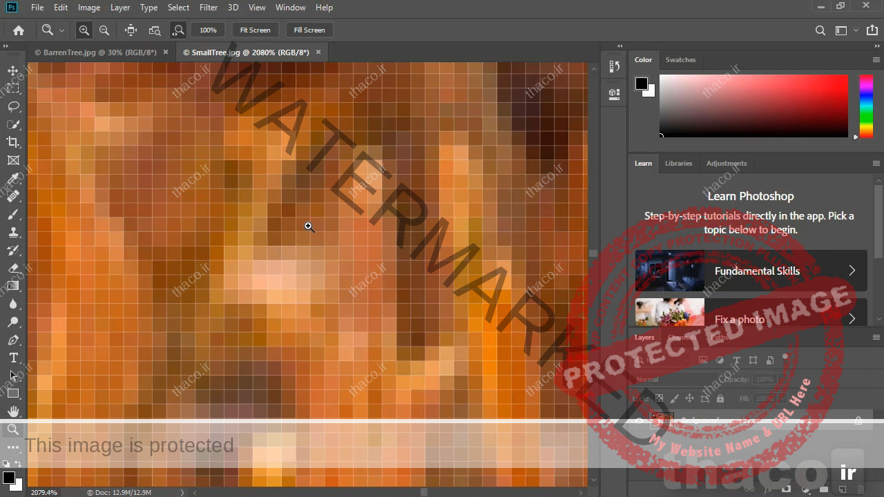Select the Spot Healing Brush tool
This screenshot has height=497, width=884.
click(13, 196)
